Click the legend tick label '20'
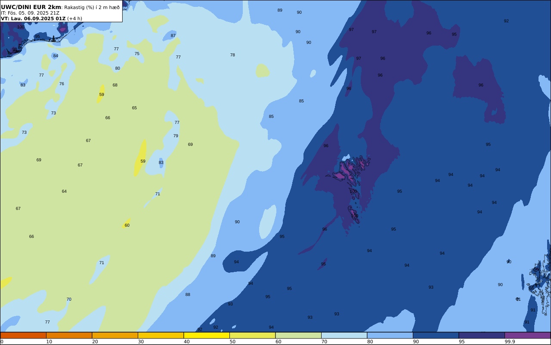551x345 pixels. tap(95, 342)
